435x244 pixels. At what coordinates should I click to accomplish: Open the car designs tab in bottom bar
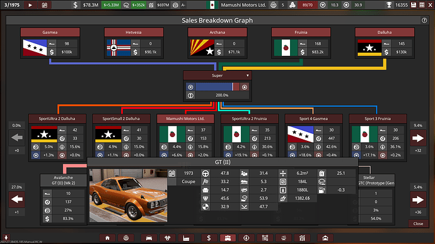pos(149,238)
